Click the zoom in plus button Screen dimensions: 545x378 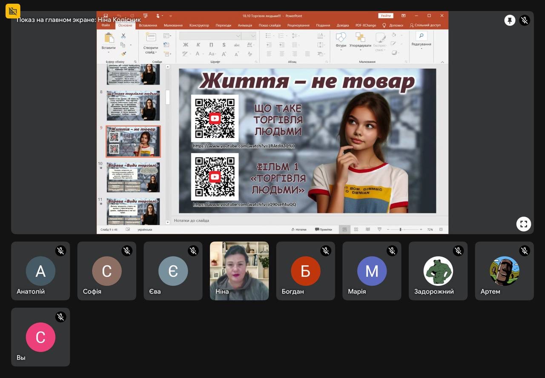click(421, 230)
